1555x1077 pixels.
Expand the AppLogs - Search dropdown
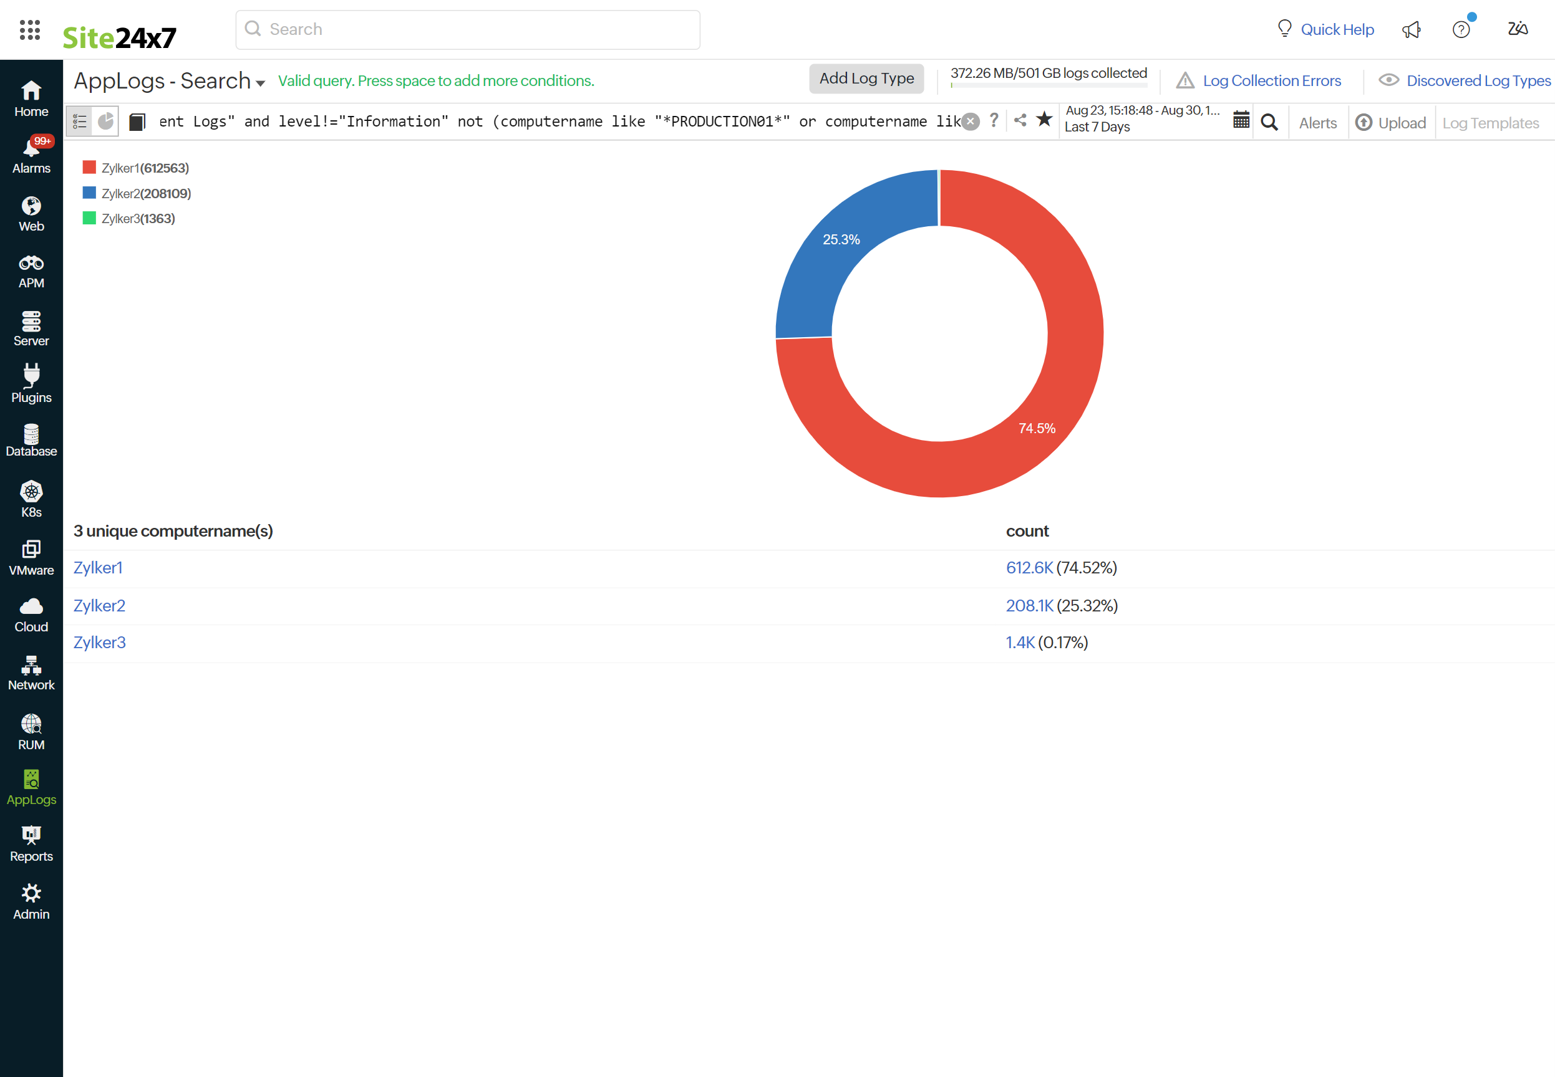261,82
